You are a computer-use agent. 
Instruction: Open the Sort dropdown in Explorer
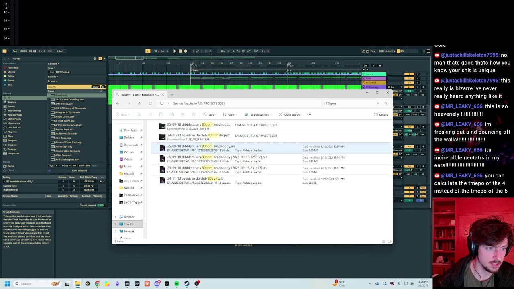click(209, 115)
